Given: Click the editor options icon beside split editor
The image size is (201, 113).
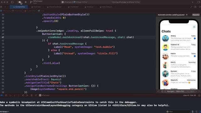Looking at the screenshot, I should [x=195, y=7].
